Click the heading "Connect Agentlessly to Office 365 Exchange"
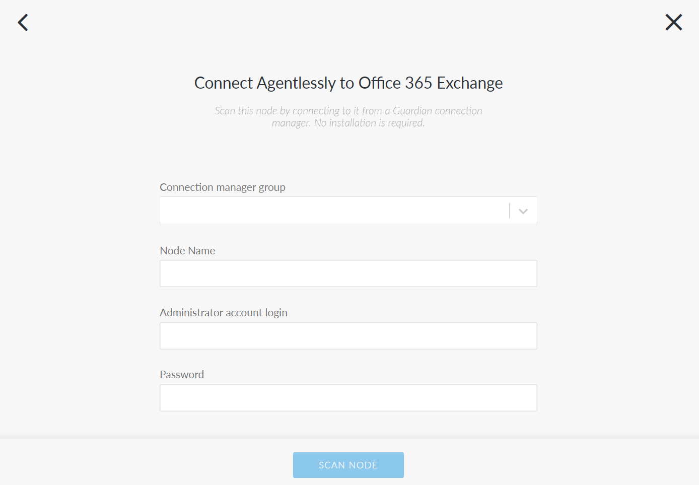Screen dimensions: 699x485 coord(348,83)
